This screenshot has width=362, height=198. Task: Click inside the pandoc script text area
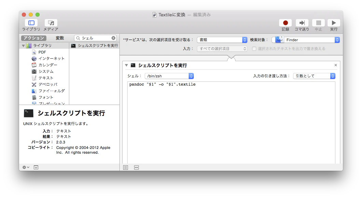coord(231,123)
